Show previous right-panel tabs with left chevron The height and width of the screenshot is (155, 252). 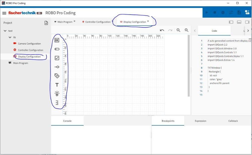point(195,31)
